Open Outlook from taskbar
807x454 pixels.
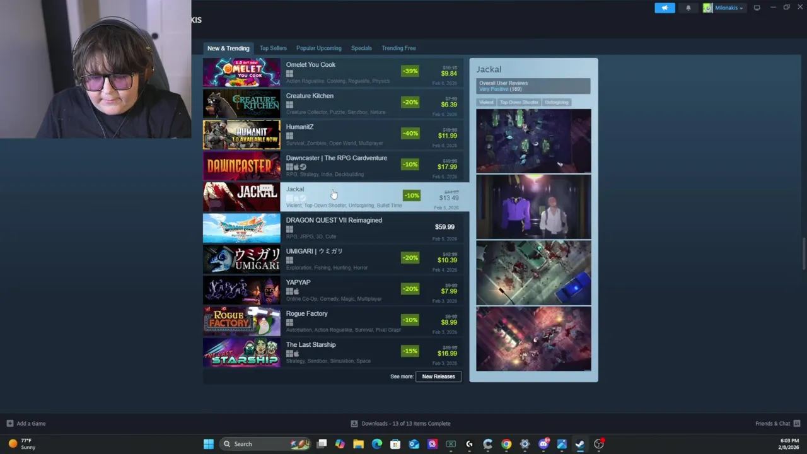[414, 444]
